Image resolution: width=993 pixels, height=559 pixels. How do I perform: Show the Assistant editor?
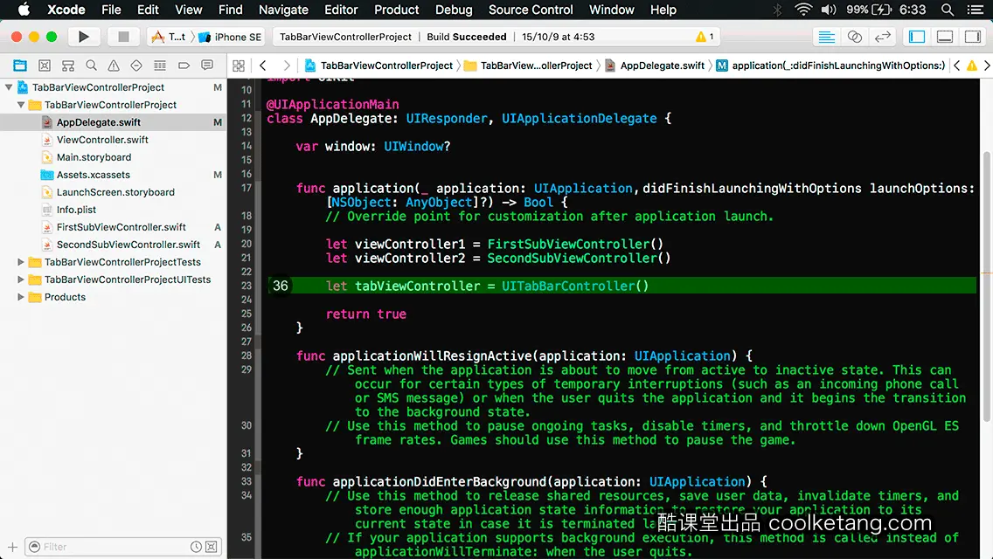click(x=854, y=37)
